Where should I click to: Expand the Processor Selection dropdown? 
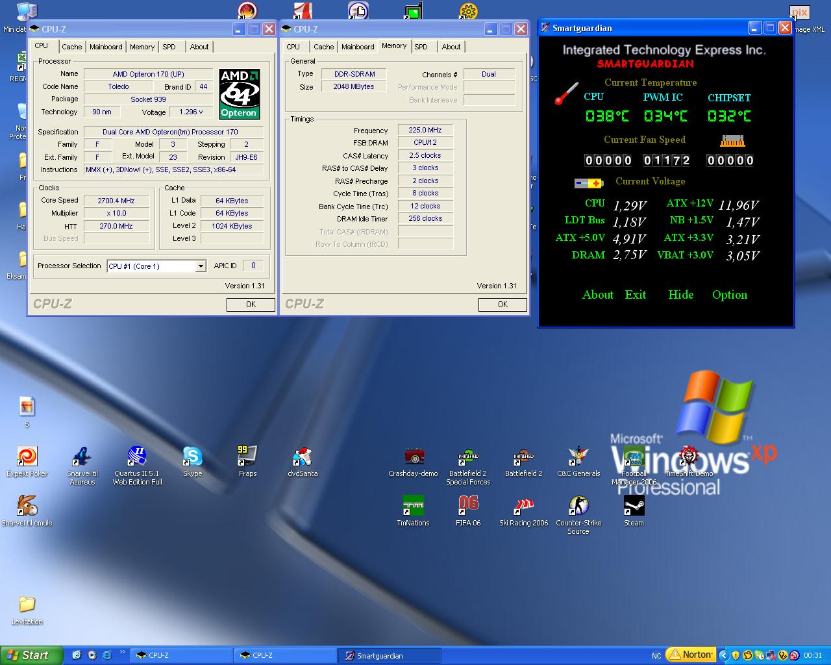(x=201, y=266)
